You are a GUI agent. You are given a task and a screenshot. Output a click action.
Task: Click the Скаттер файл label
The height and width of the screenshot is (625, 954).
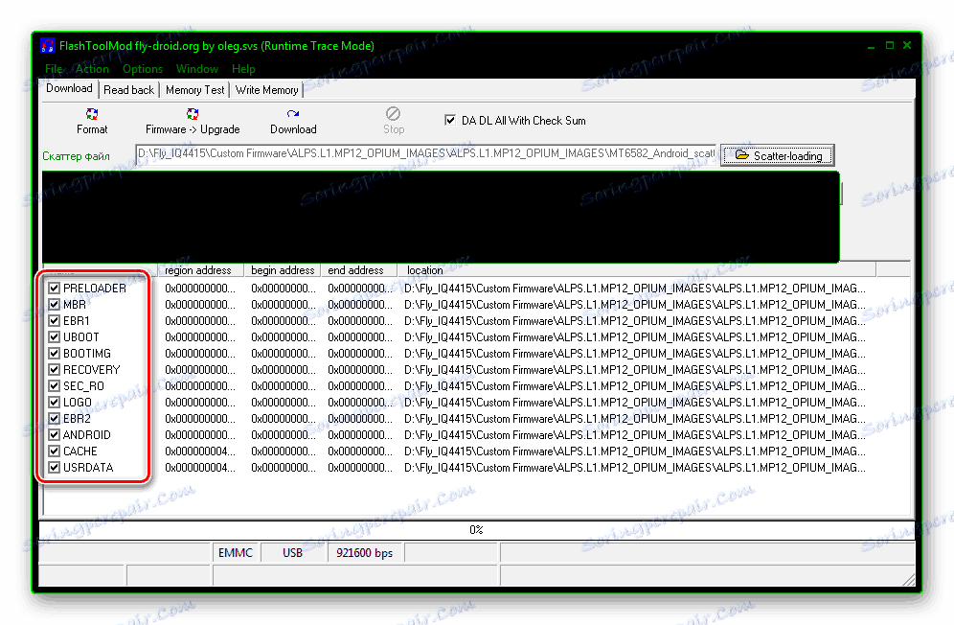coord(76,156)
